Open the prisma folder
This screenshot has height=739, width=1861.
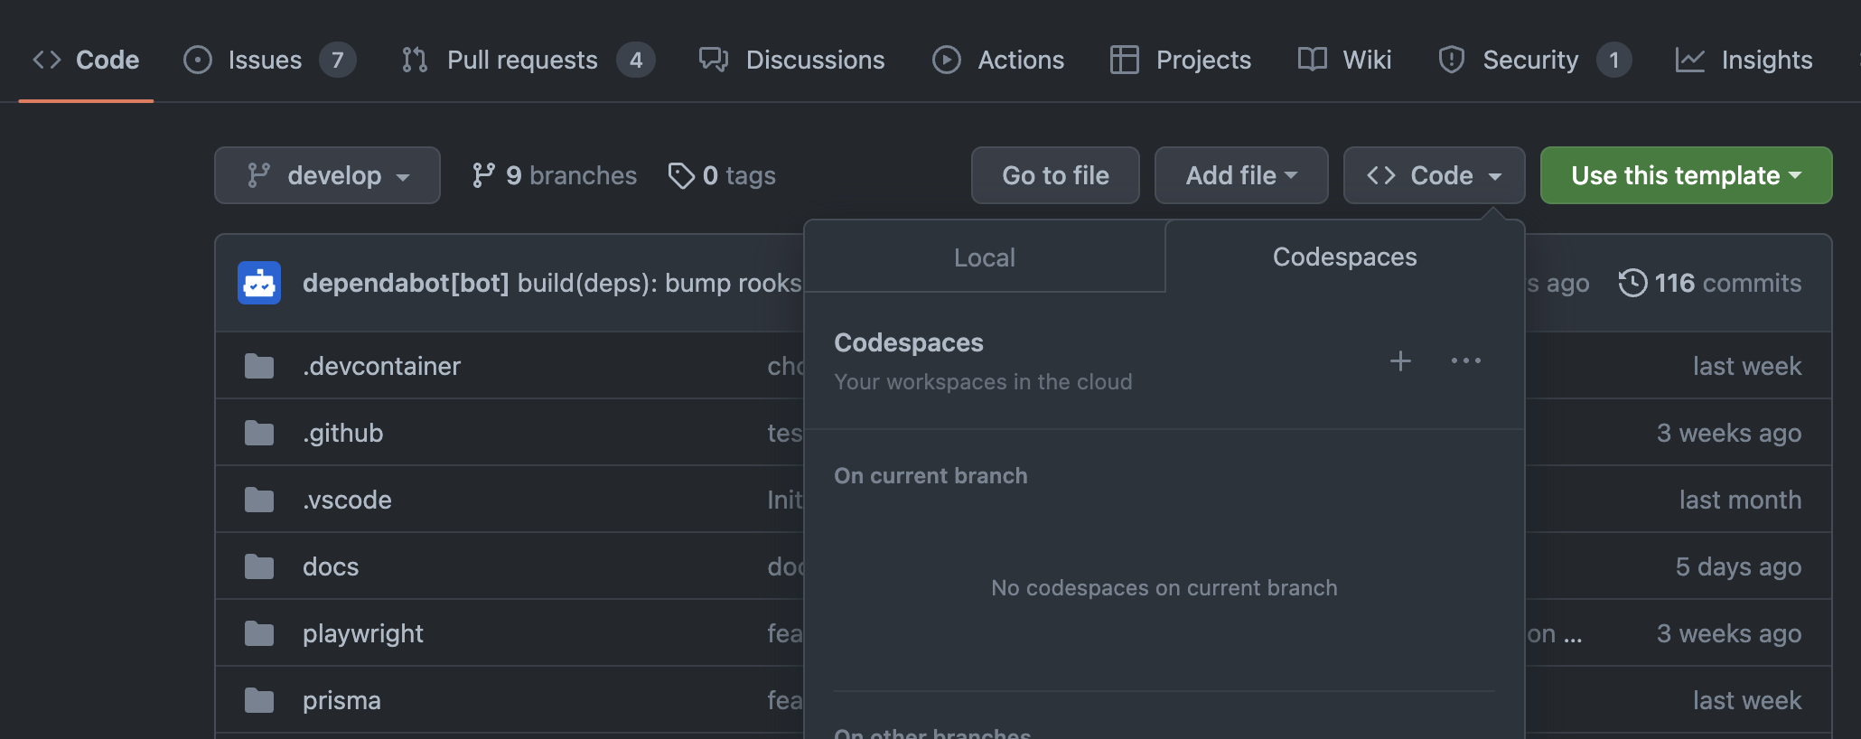pyautogui.click(x=341, y=700)
